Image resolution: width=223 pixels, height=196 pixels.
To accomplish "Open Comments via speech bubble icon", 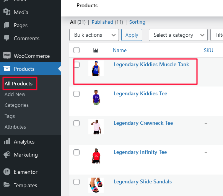I will [7, 38].
